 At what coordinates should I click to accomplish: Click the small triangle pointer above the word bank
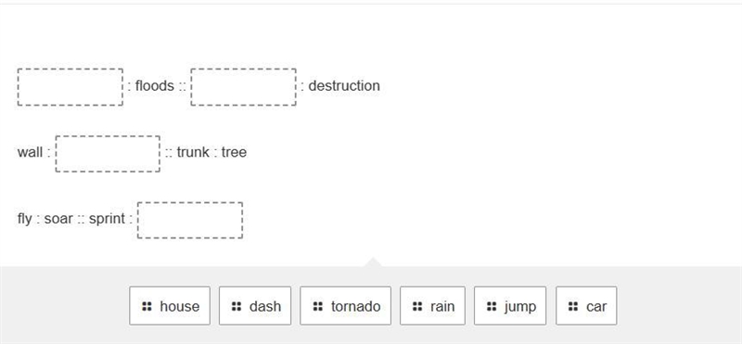click(x=373, y=261)
